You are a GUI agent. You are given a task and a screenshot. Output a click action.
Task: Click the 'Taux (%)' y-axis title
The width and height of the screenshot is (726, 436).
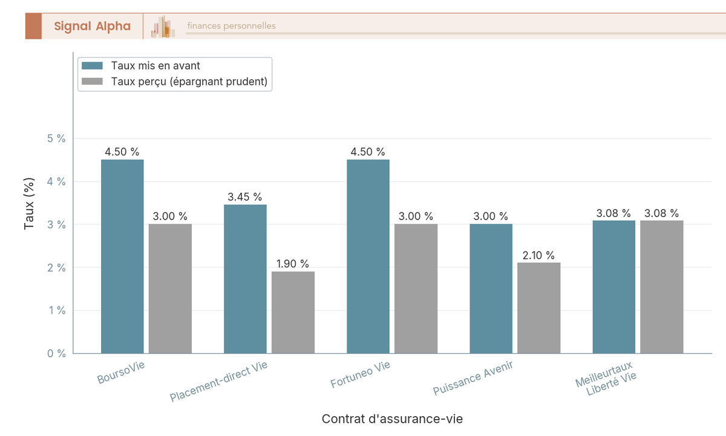(28, 203)
